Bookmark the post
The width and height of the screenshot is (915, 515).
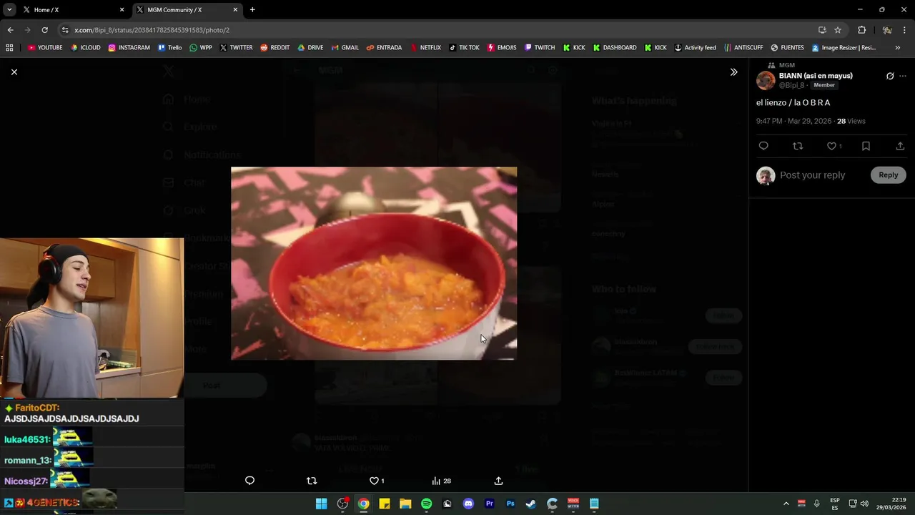(866, 146)
